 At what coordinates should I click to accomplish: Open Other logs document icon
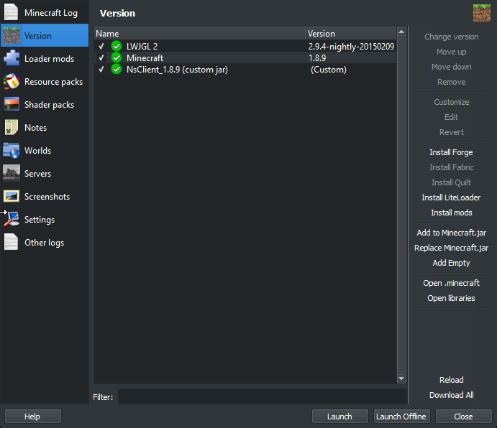(12, 242)
